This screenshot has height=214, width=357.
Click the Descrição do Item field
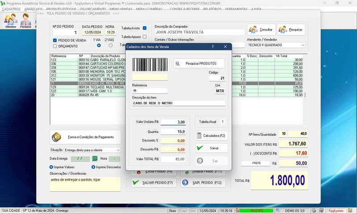tap(179, 103)
